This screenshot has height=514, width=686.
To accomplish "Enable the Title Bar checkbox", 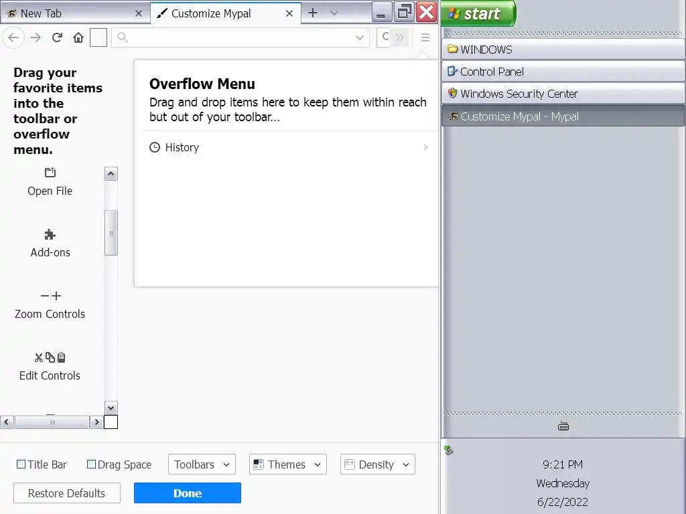I will click(x=21, y=464).
